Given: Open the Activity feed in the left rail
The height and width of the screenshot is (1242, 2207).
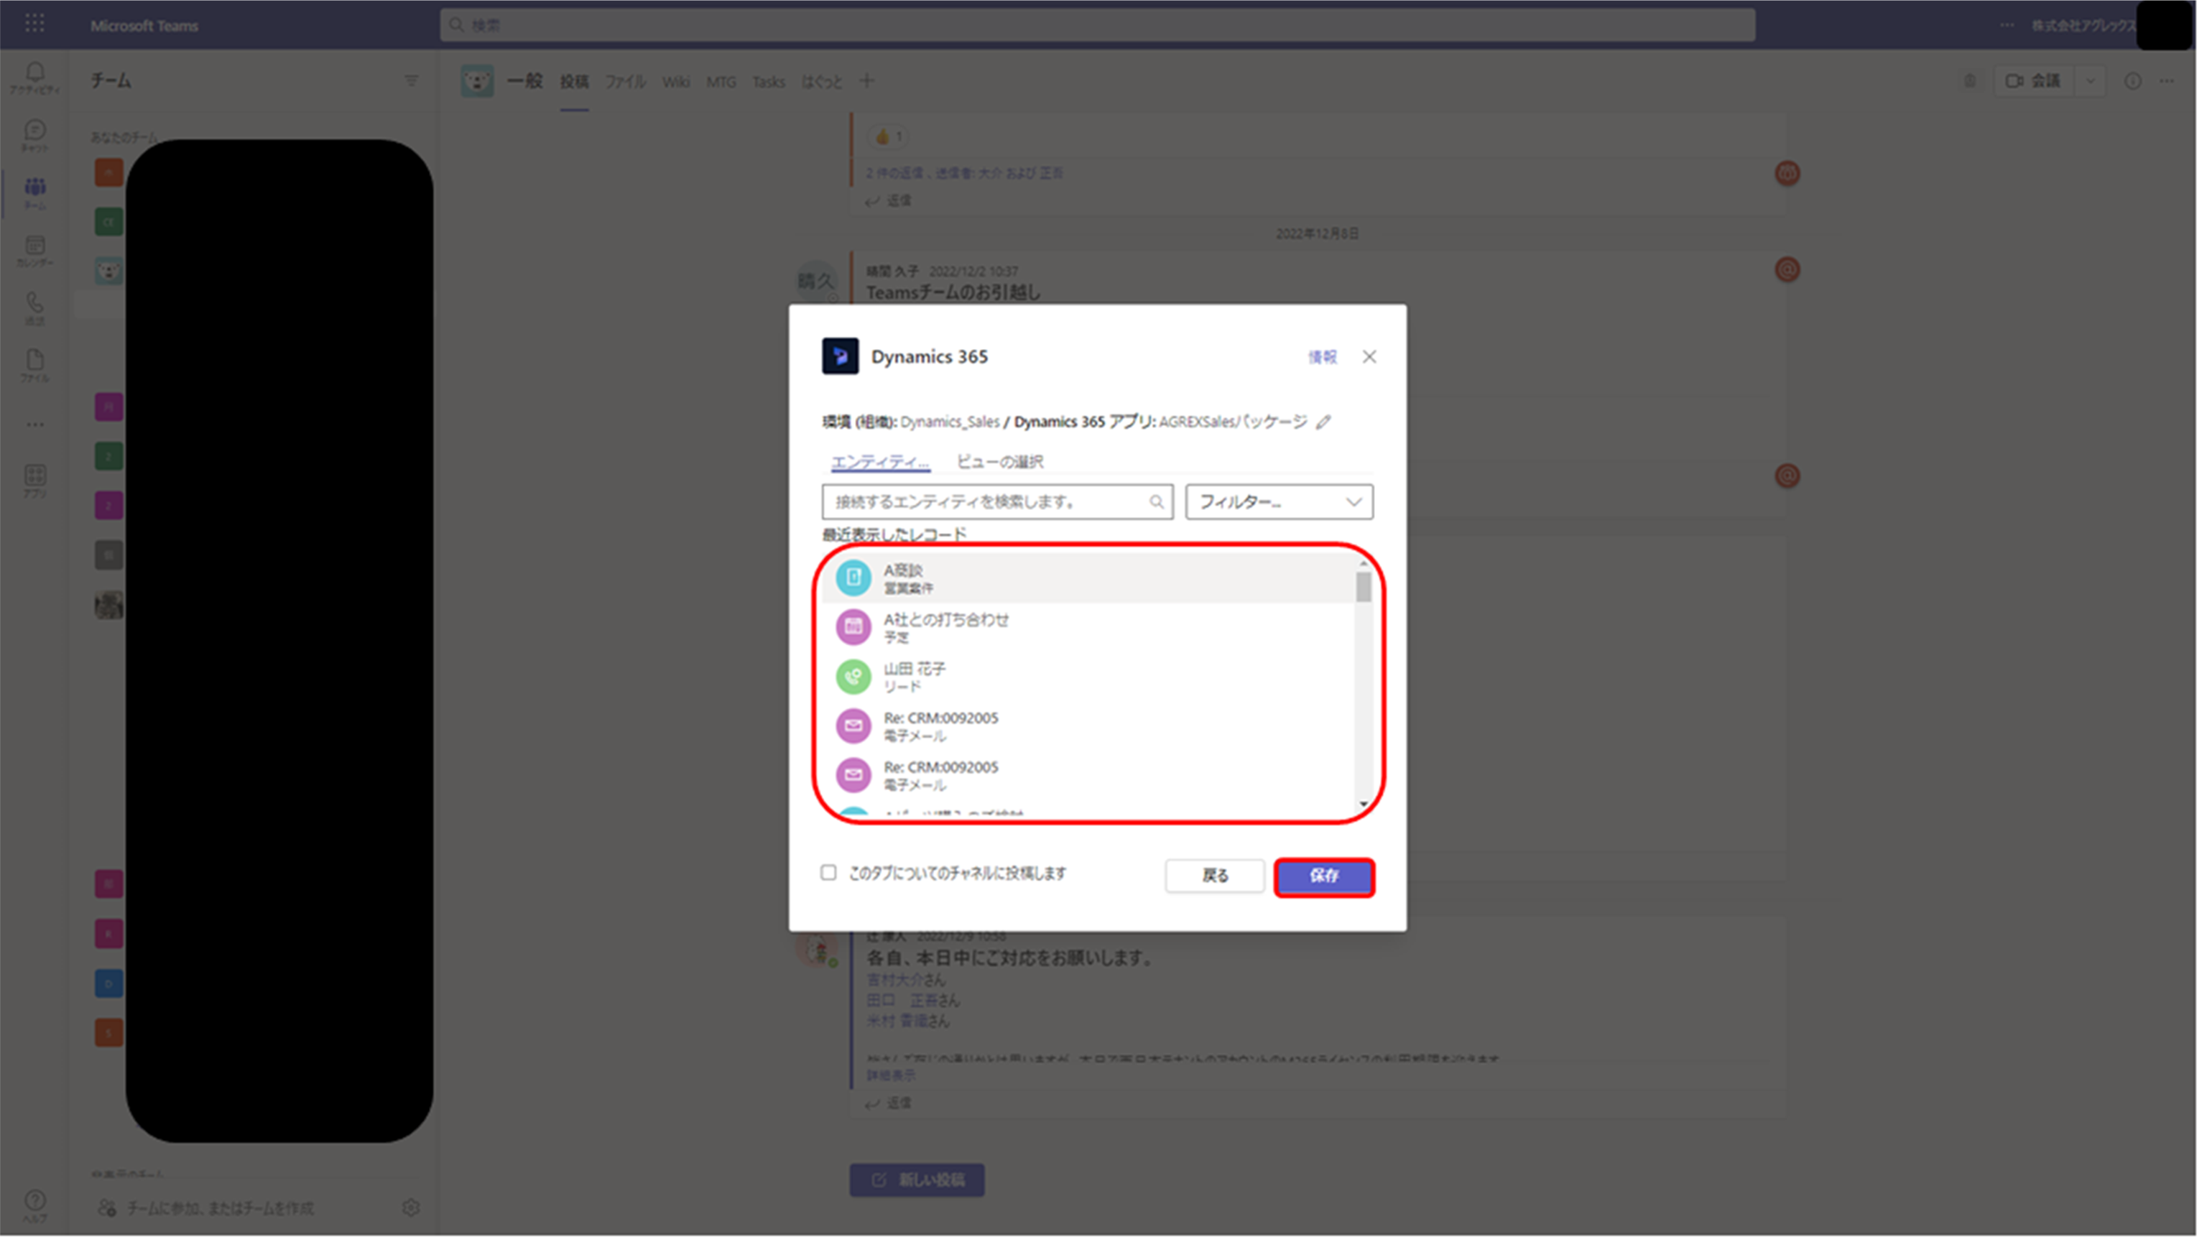Looking at the screenshot, I should (35, 78).
